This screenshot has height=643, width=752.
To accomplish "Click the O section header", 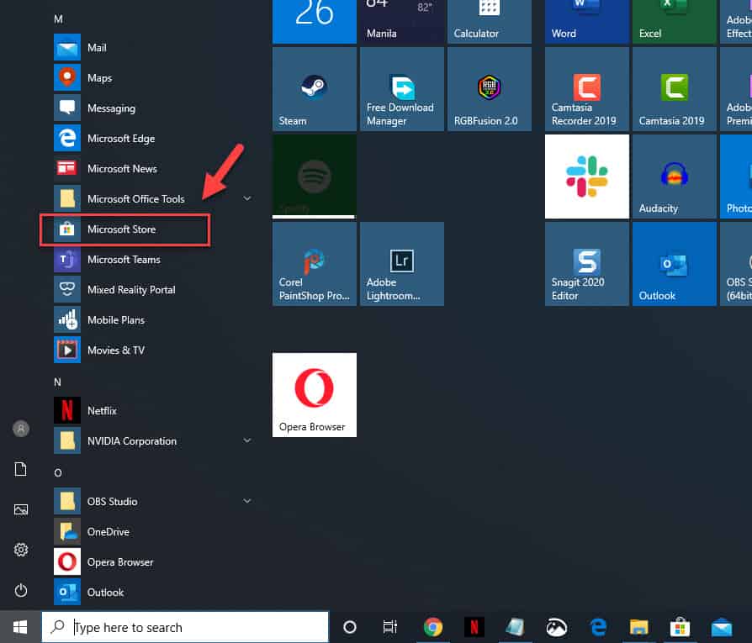I will (57, 473).
